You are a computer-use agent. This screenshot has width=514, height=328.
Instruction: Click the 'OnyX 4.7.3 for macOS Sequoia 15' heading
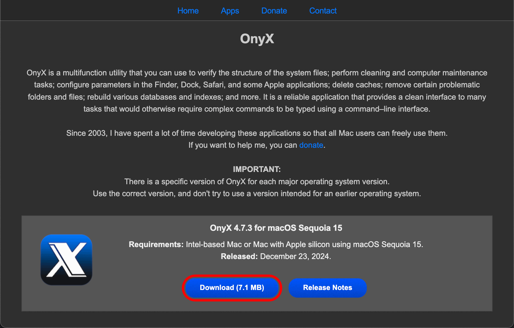pos(276,228)
